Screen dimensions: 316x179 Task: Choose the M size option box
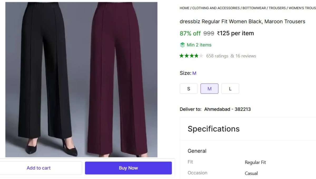pyautogui.click(x=209, y=89)
